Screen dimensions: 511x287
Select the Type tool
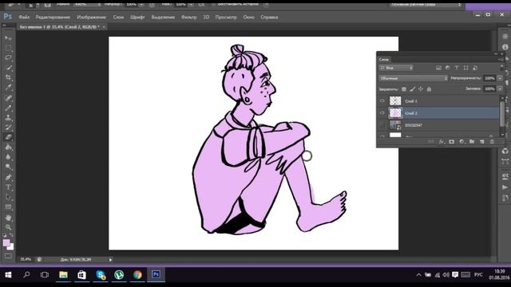pyautogui.click(x=8, y=187)
